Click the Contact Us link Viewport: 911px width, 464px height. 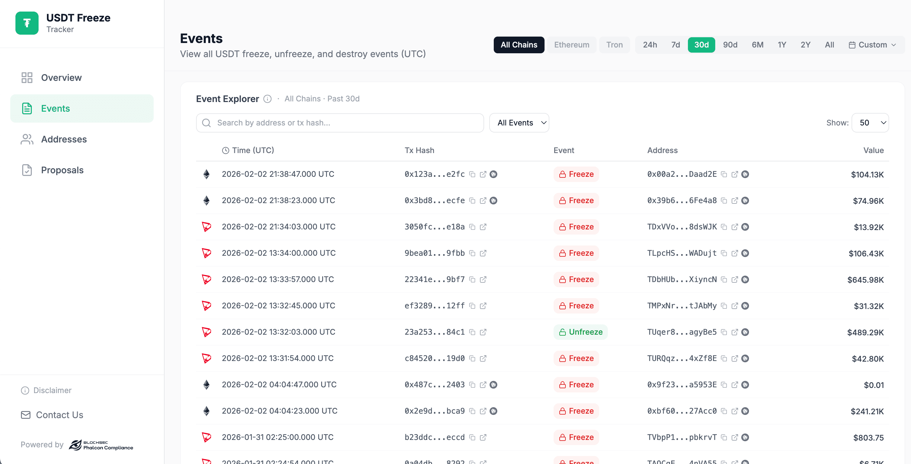(x=59, y=415)
